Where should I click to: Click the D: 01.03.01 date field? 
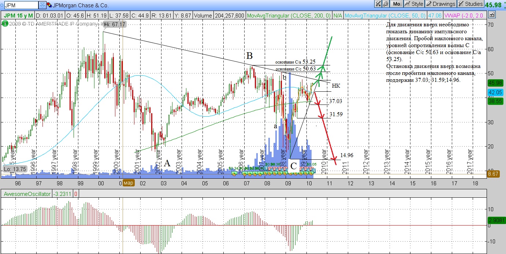51,15
